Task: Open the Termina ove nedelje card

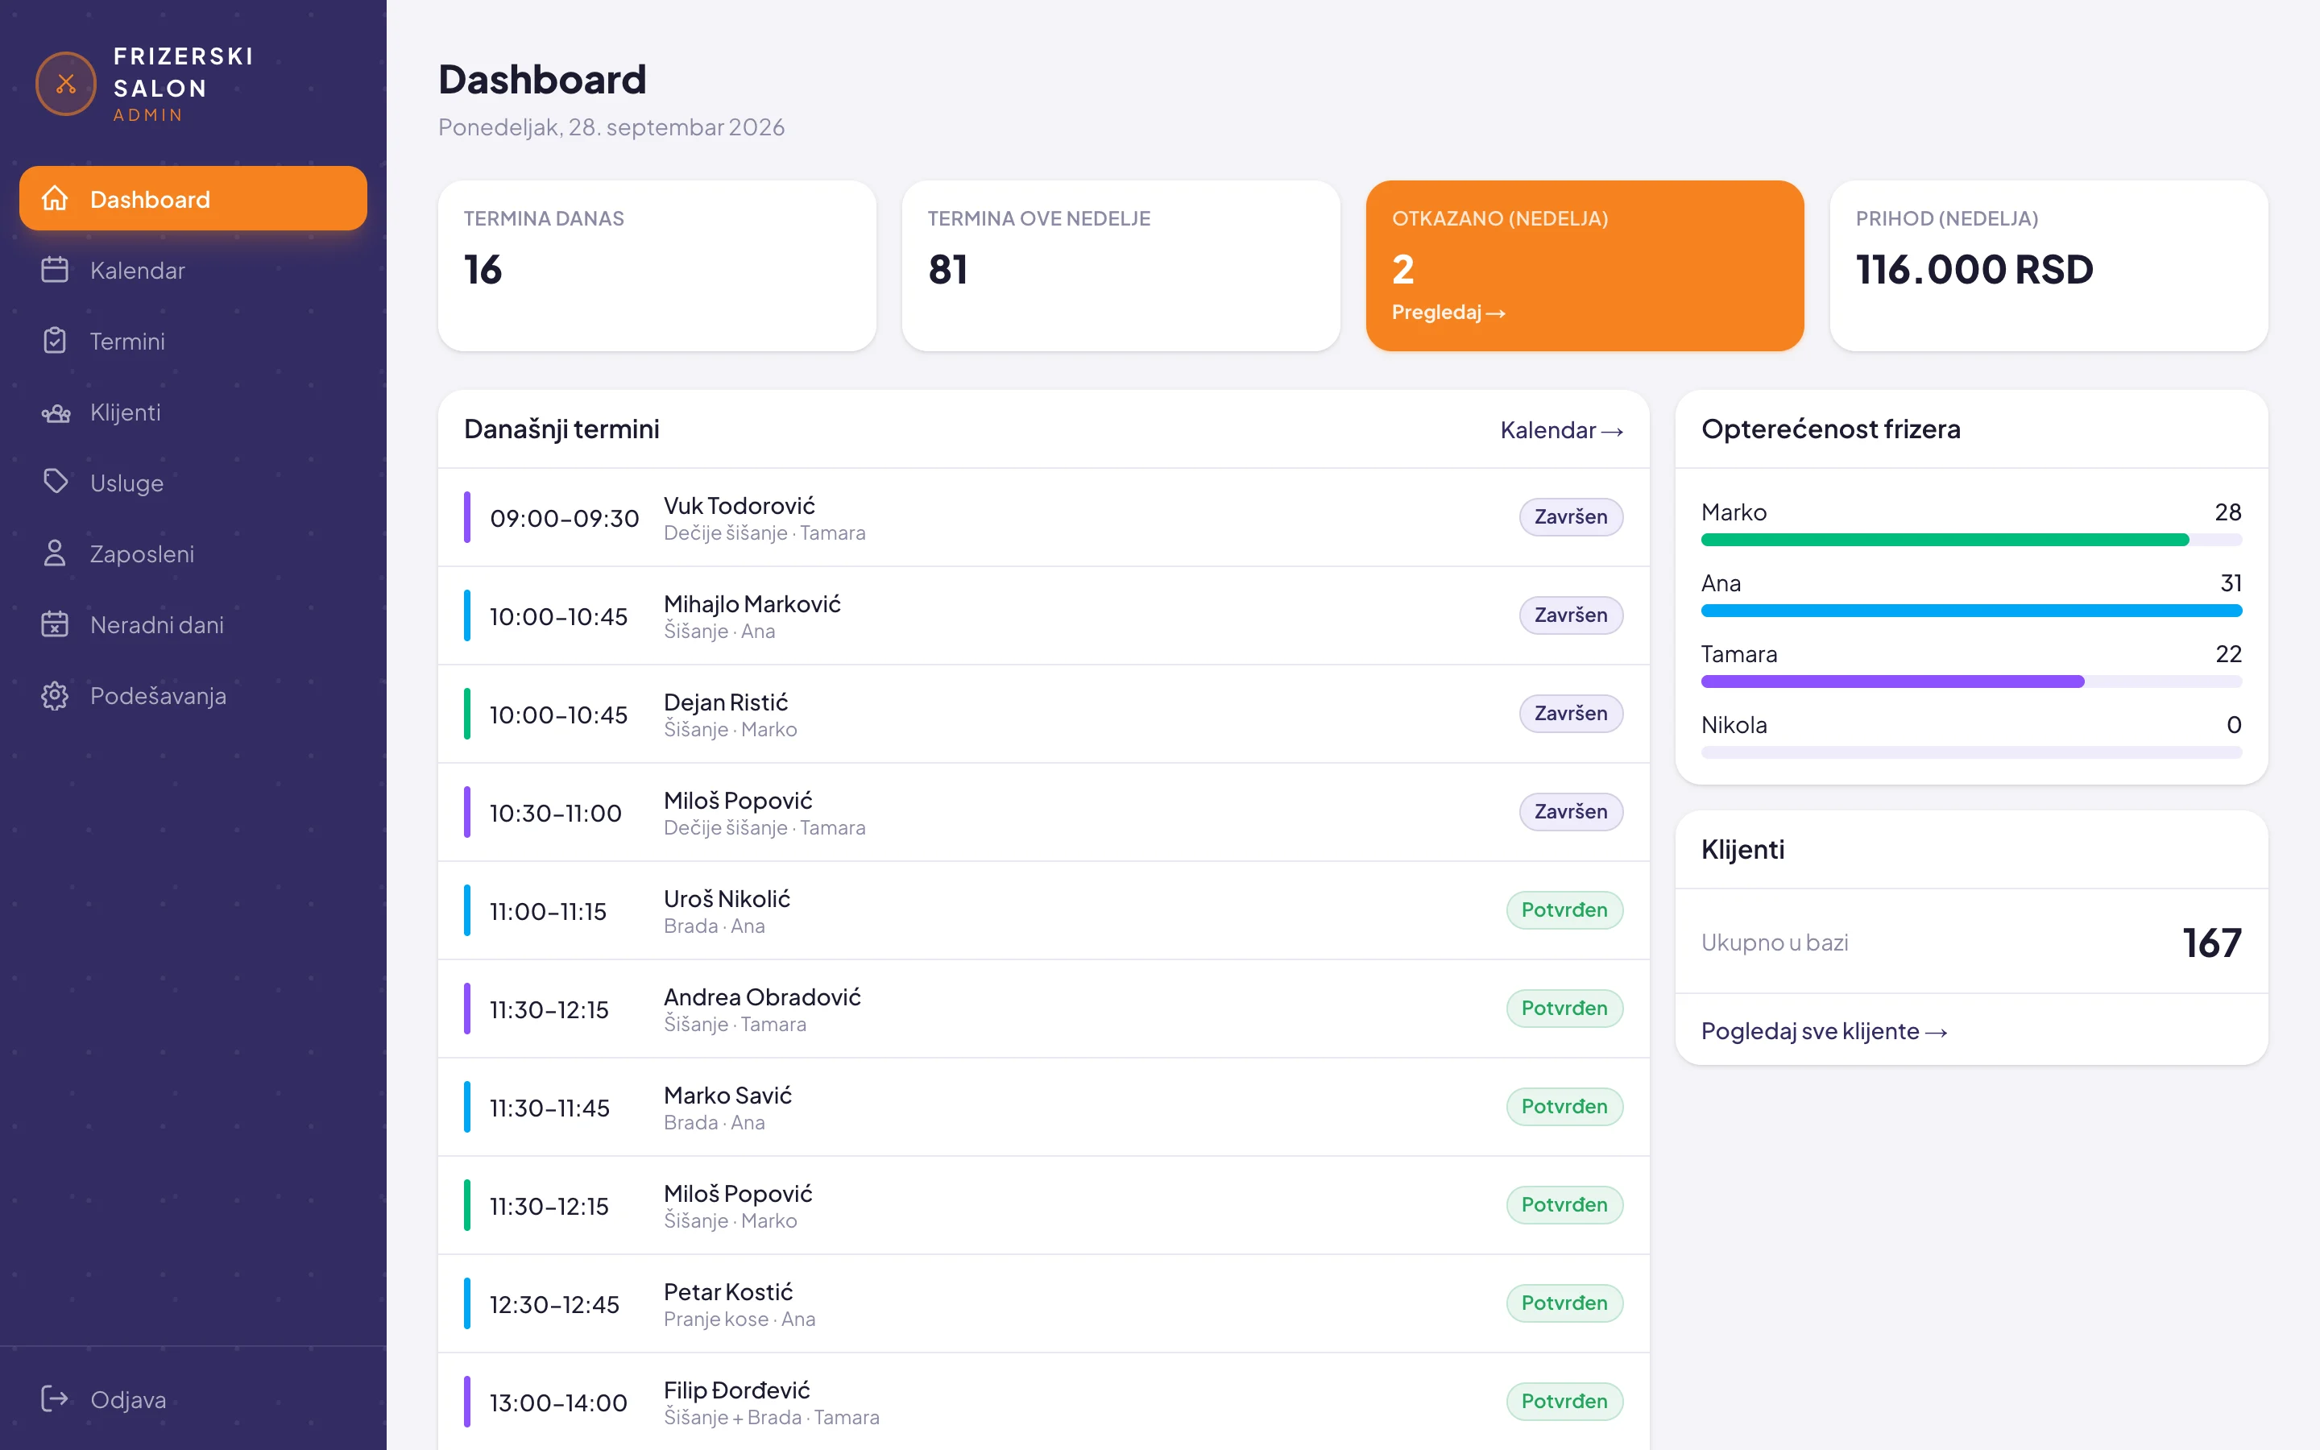Action: point(1121,266)
